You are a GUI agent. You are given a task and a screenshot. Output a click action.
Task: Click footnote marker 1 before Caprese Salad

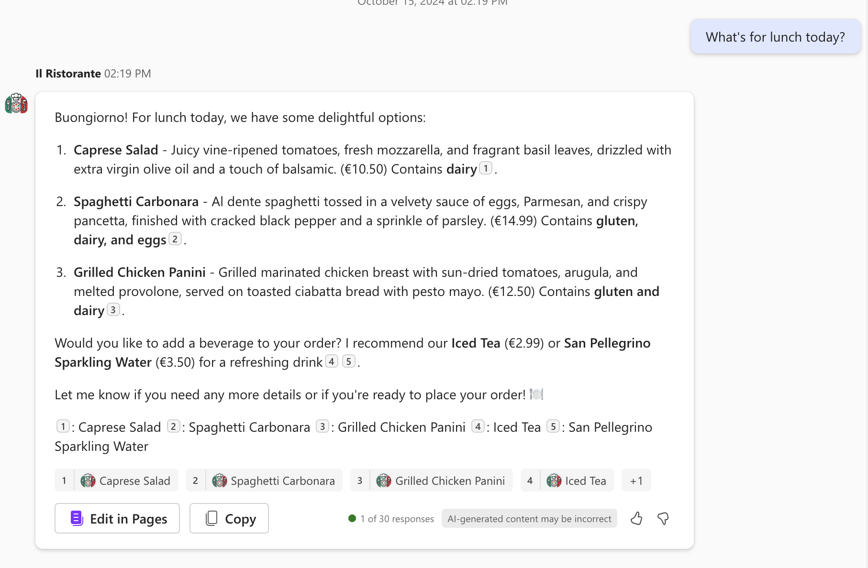tap(63, 426)
